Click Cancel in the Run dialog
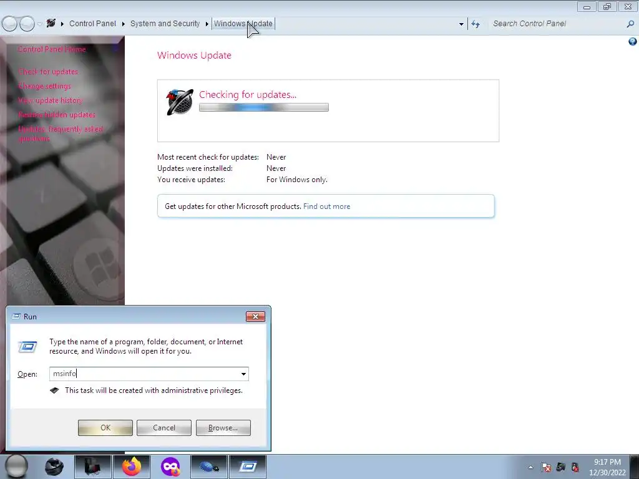This screenshot has width=639, height=479. [164, 428]
